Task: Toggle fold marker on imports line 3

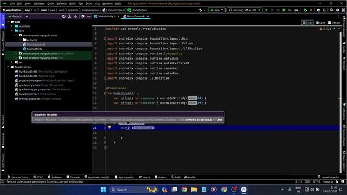Action: [105, 38]
